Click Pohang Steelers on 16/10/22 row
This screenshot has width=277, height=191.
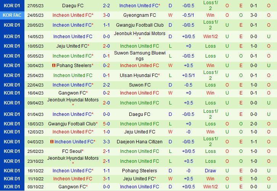(x=139, y=171)
